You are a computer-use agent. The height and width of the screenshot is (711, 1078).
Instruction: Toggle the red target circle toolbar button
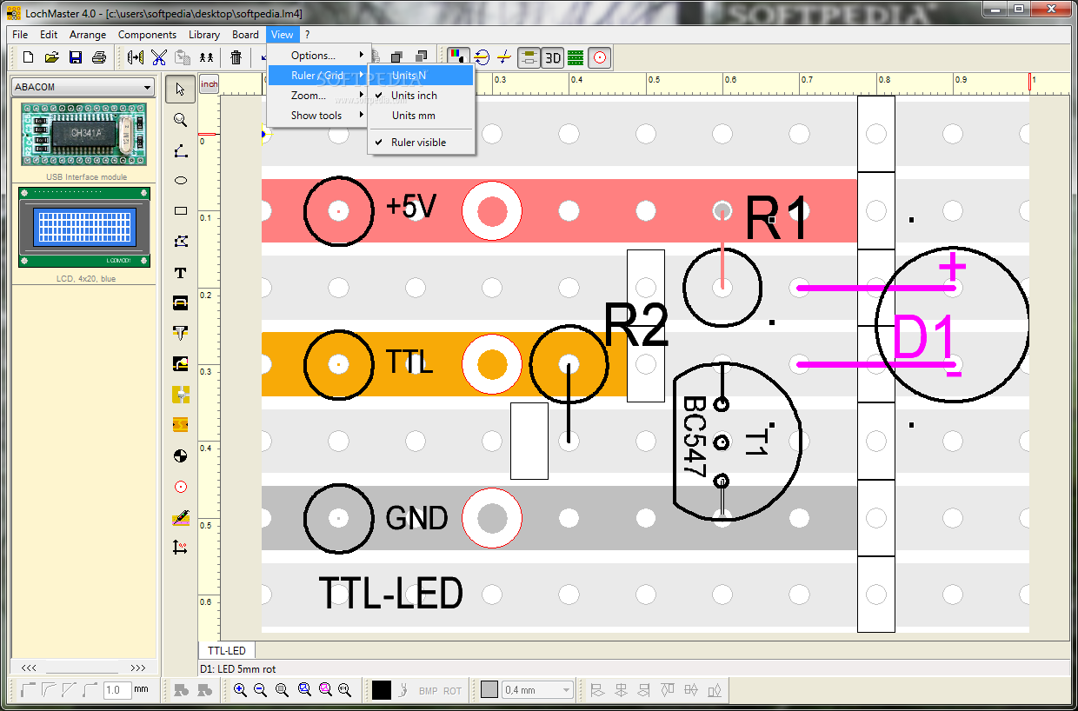pos(599,58)
